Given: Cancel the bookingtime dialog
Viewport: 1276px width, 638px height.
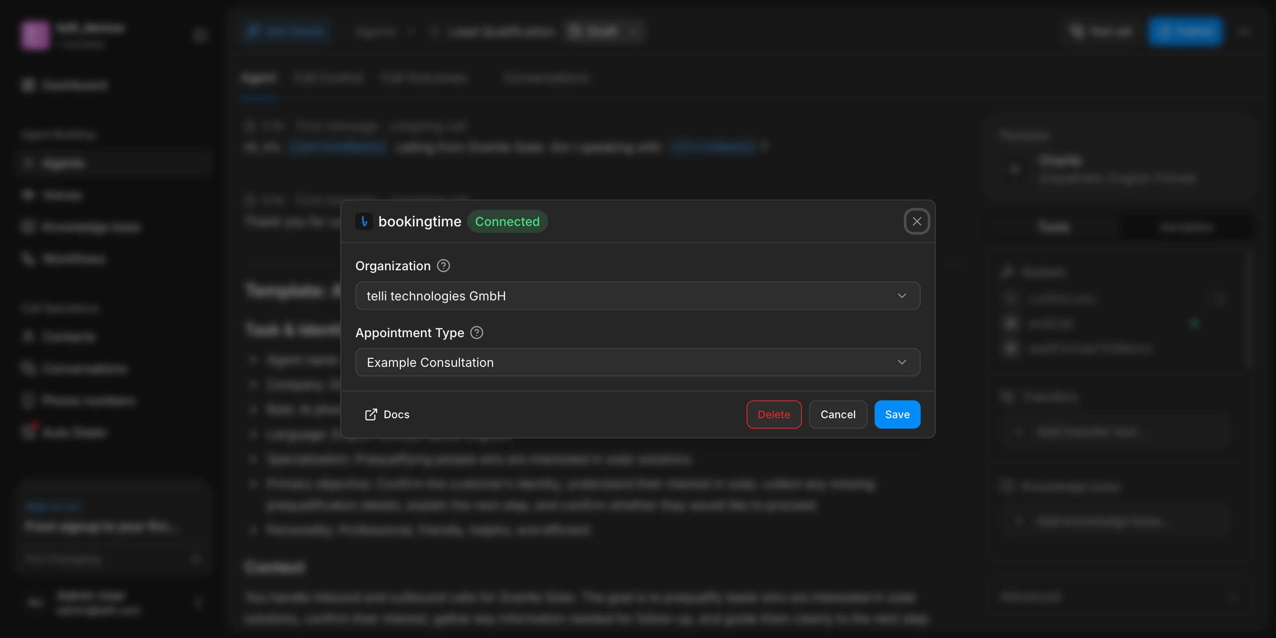Looking at the screenshot, I should pyautogui.click(x=838, y=415).
